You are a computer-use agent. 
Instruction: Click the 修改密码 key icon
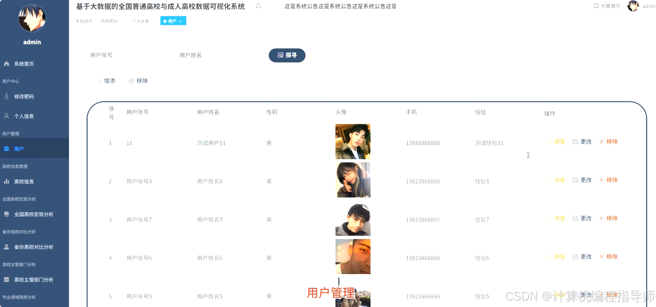(x=6, y=96)
